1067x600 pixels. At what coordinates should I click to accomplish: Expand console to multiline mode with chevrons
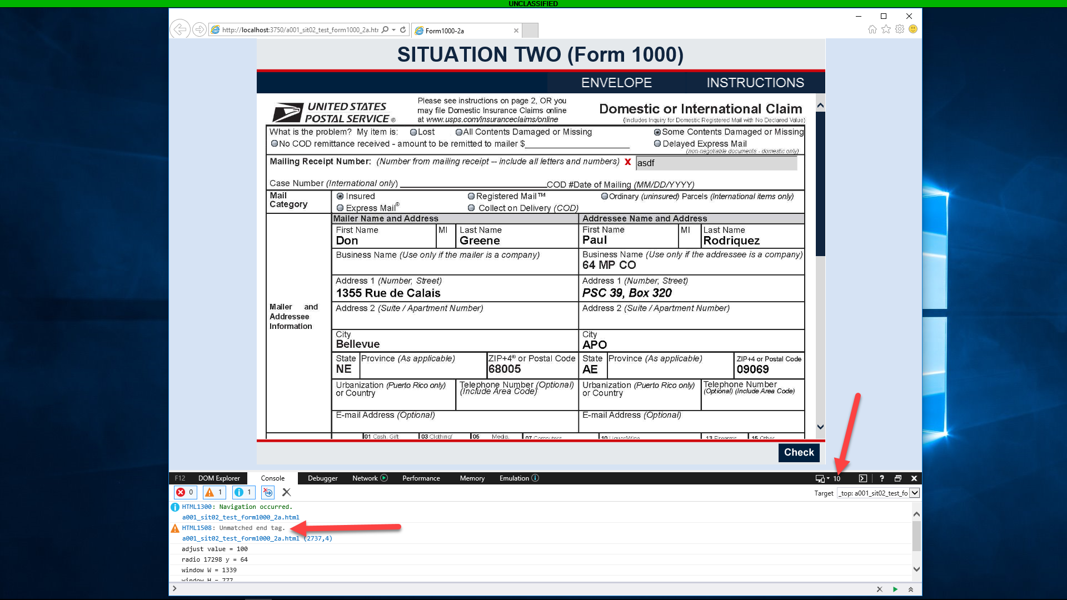[910, 589]
